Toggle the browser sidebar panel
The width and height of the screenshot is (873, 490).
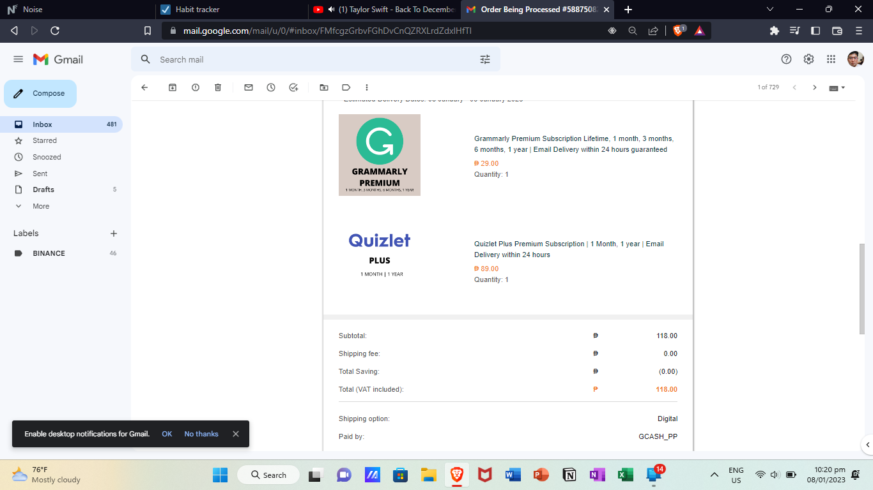point(815,31)
